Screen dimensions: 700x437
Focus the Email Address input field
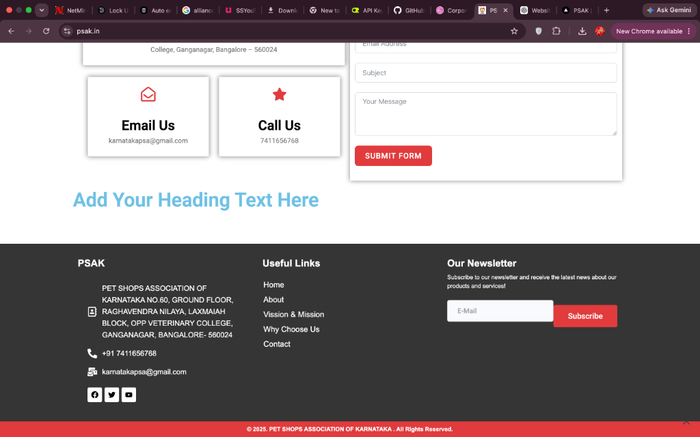point(486,46)
